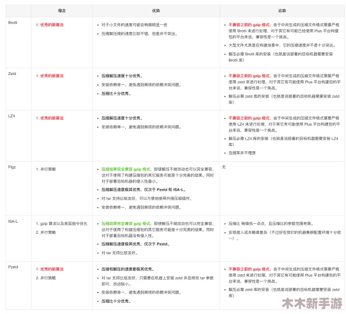Image resolution: width=346 pixels, height=314 pixels.
Task: Click green "压缩结果完全兼容 gzip 格式" in Pigz row
Action: (126, 169)
